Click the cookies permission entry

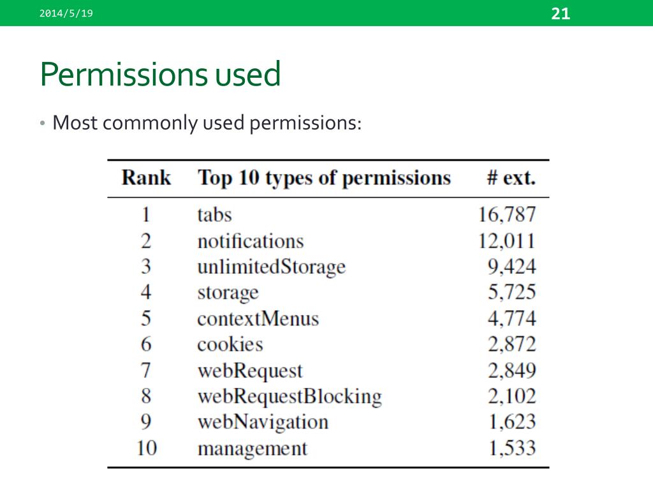pyautogui.click(x=230, y=345)
